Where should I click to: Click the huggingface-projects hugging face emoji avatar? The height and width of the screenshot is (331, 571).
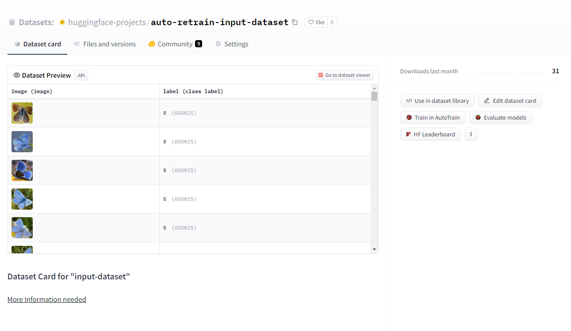tap(62, 22)
